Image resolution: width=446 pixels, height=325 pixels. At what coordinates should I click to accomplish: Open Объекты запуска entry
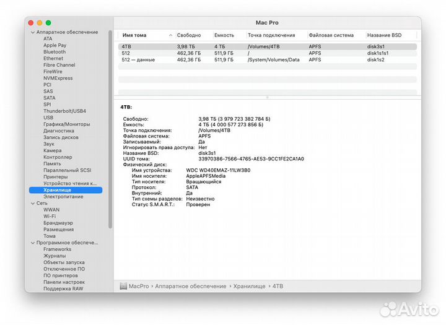pyautogui.click(x=64, y=262)
